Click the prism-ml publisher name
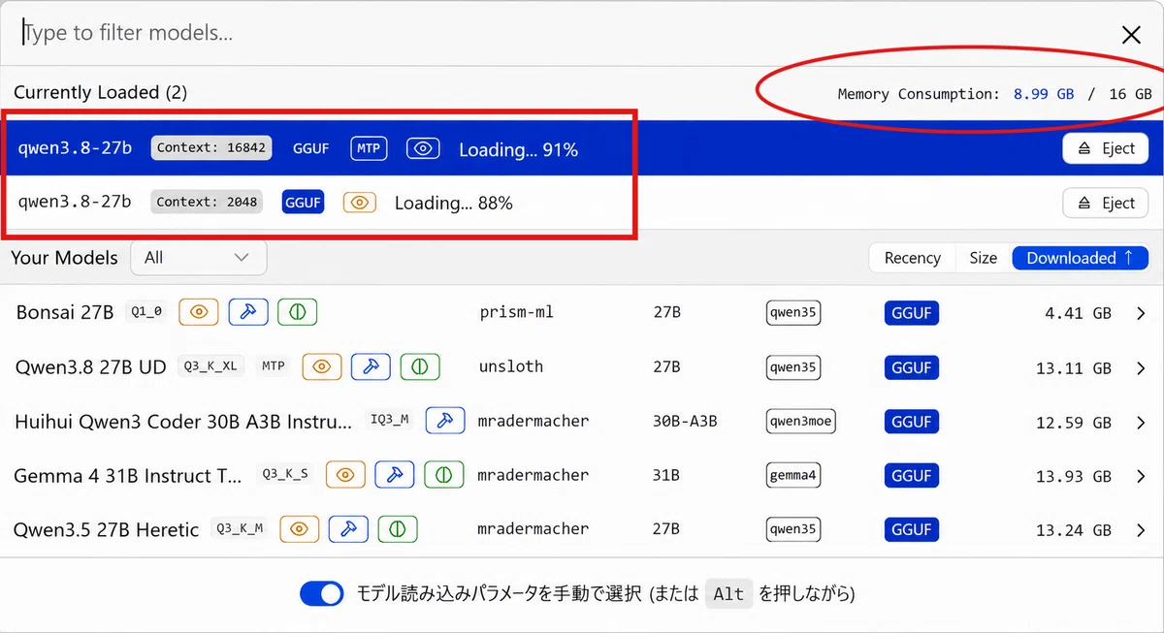Screen dimensions: 1164x633 pos(517,312)
